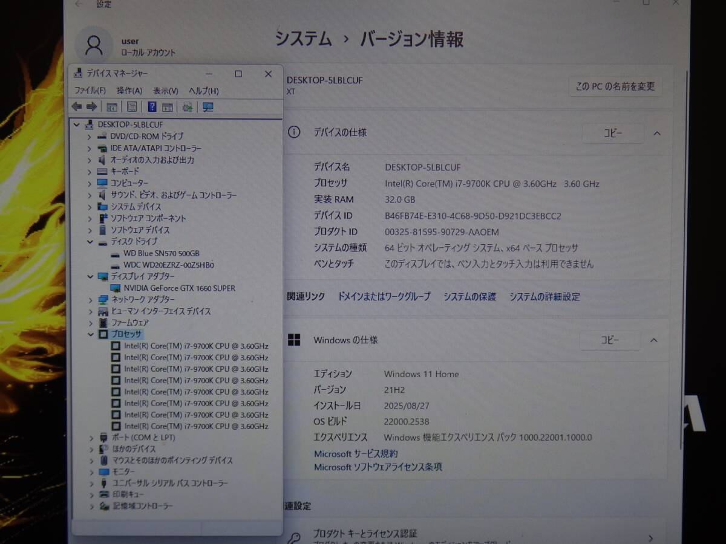Click システム in the breadcrumb header
The height and width of the screenshot is (544, 726).
303,40
